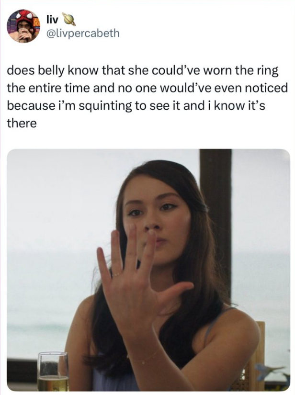Image resolution: width=295 pixels, height=395 pixels.
Task: Open the @livpercabeth handle link
Action: (x=83, y=33)
